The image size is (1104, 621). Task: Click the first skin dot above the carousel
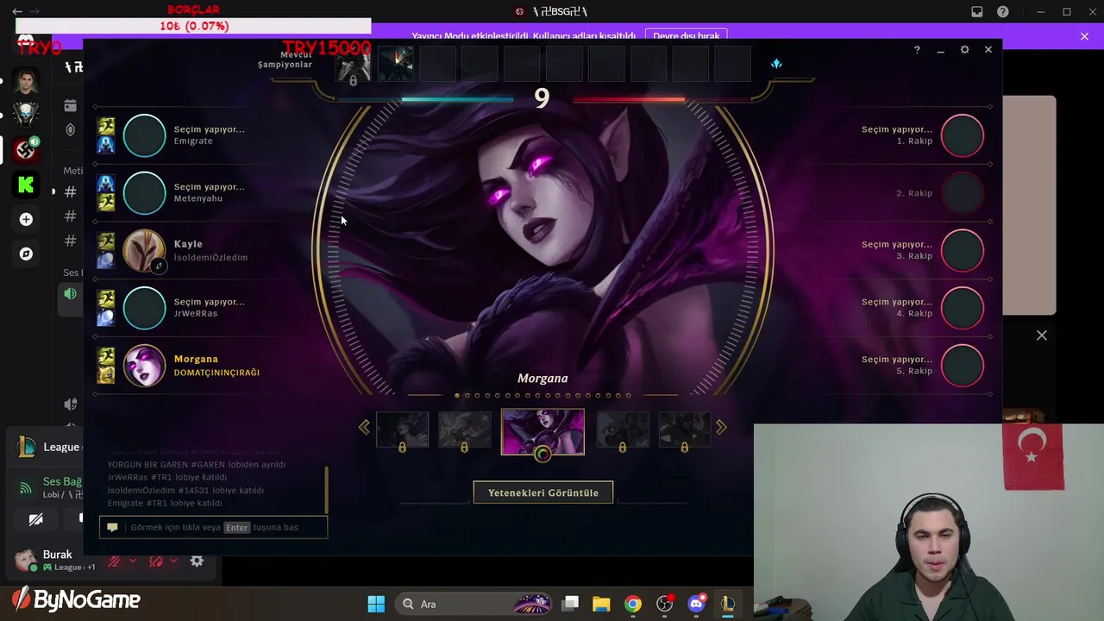point(457,396)
